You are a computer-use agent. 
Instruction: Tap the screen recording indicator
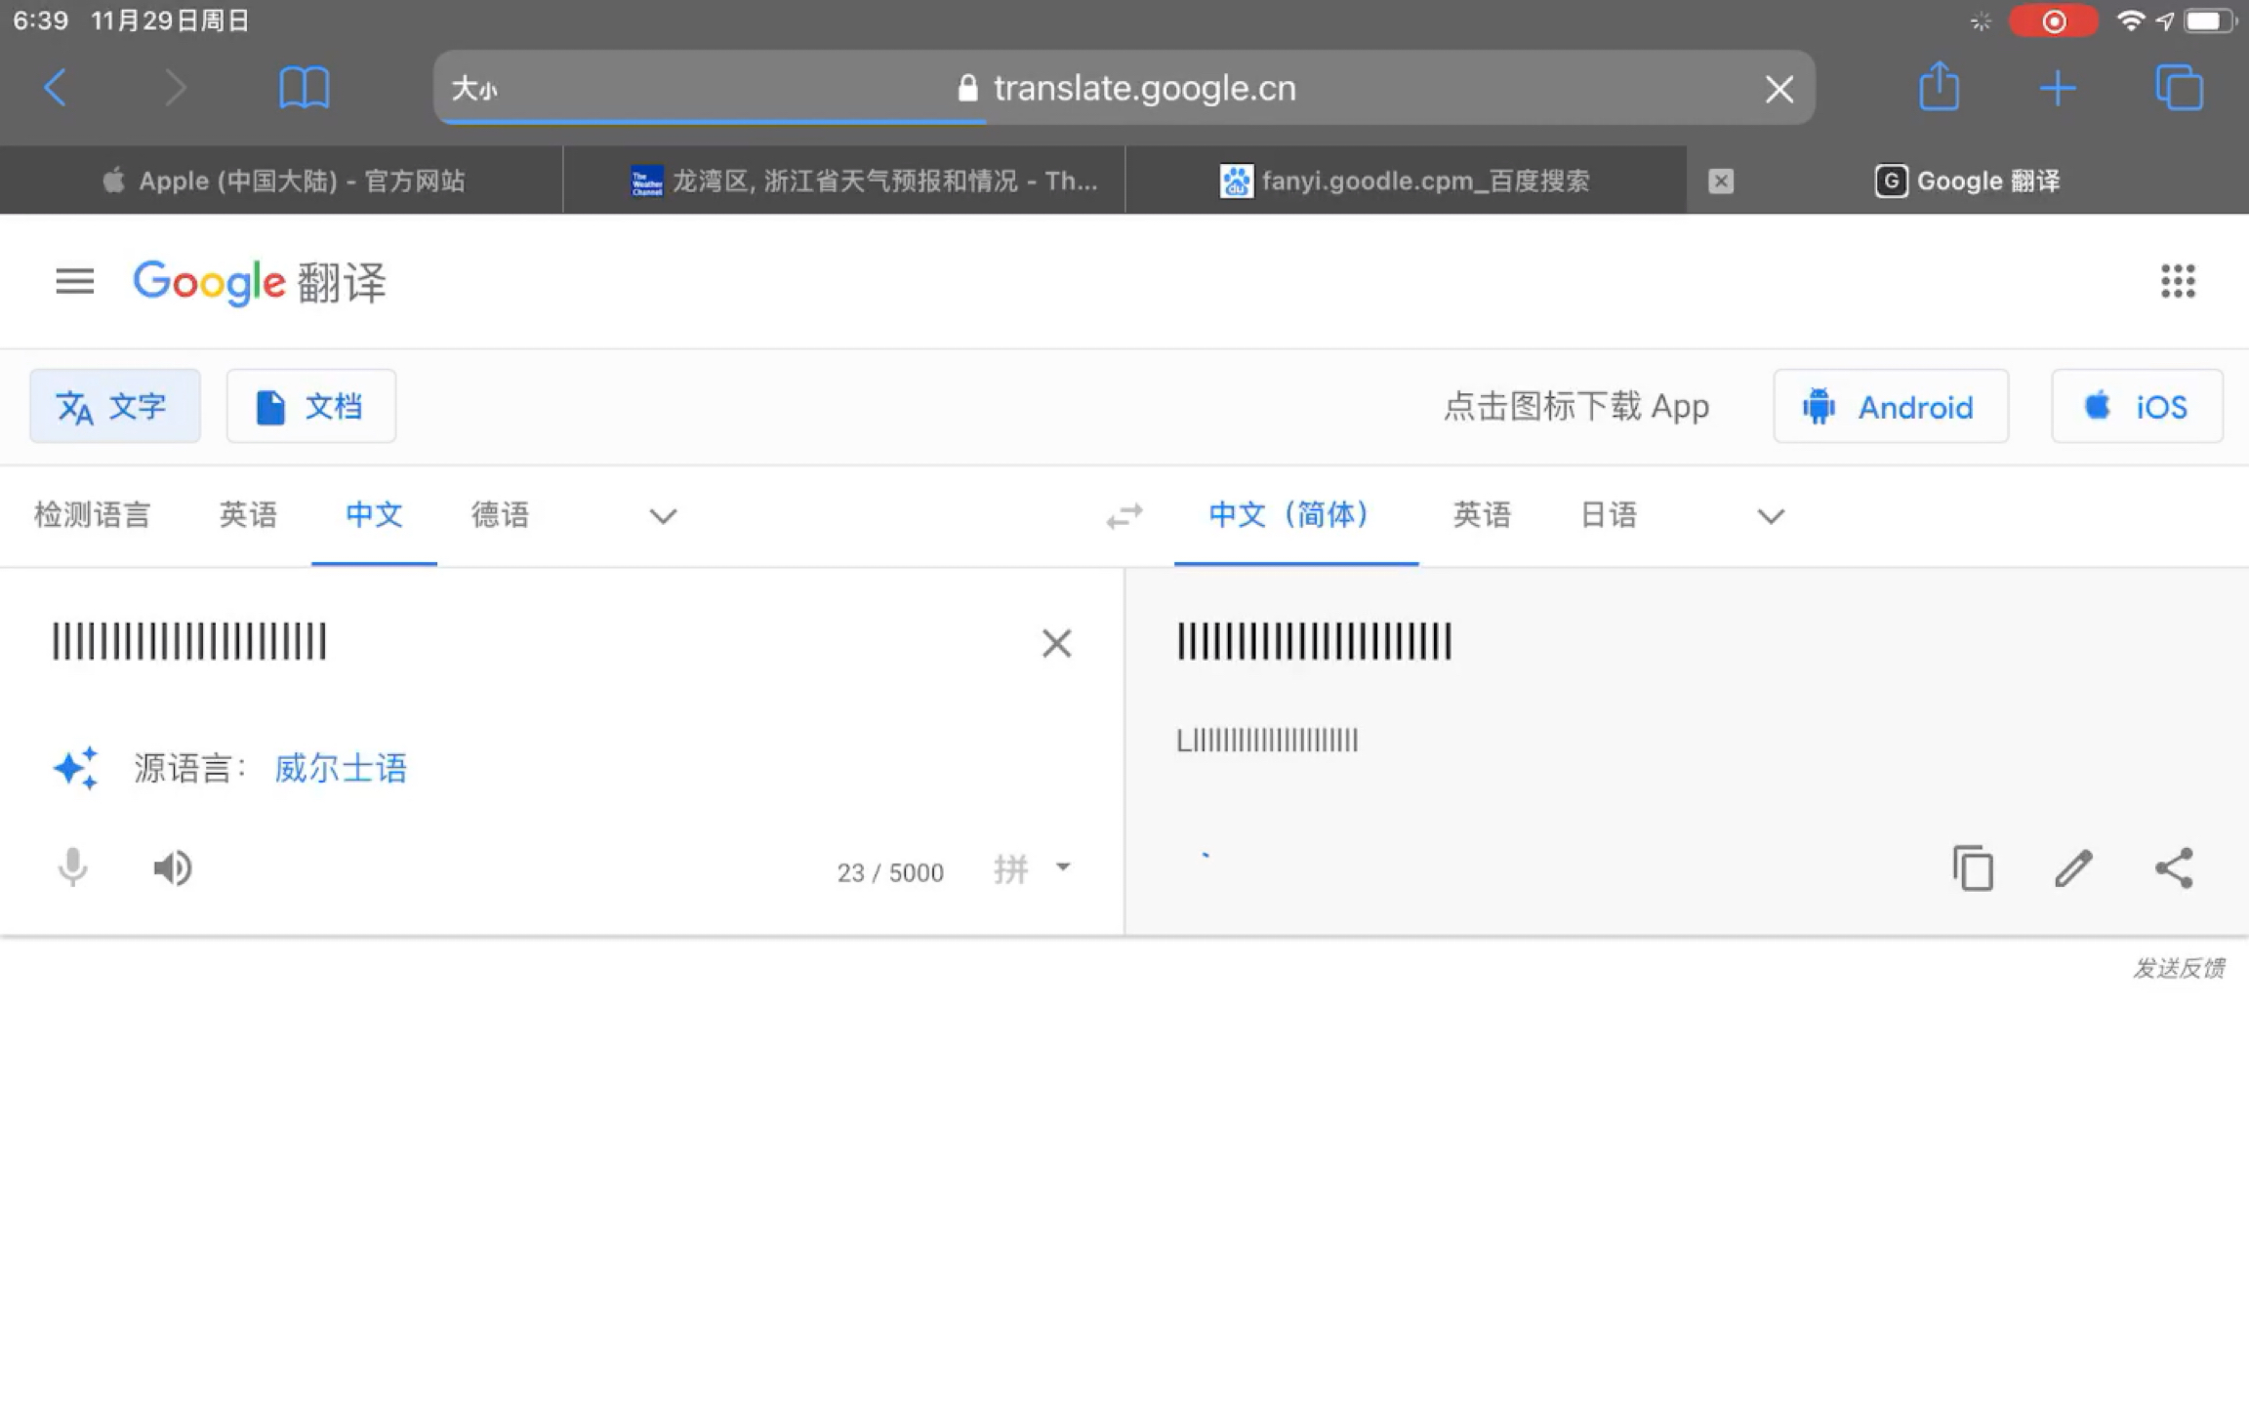(x=2053, y=21)
